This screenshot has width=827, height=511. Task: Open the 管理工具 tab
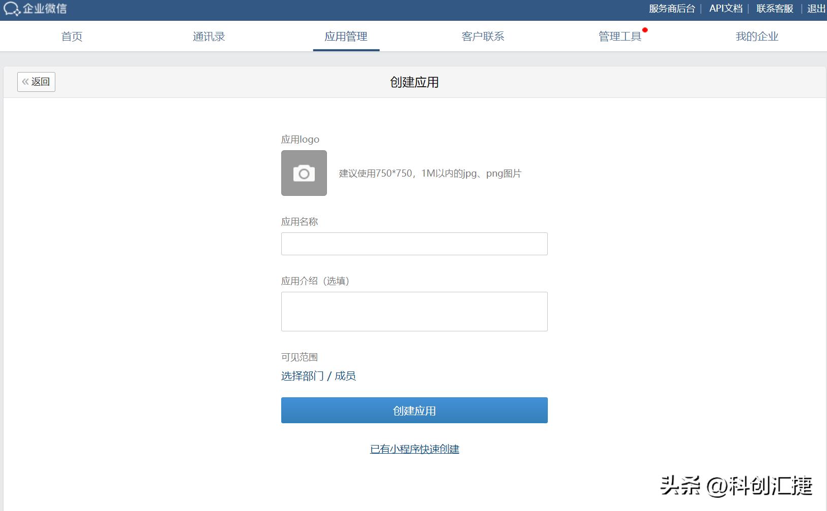(x=620, y=36)
